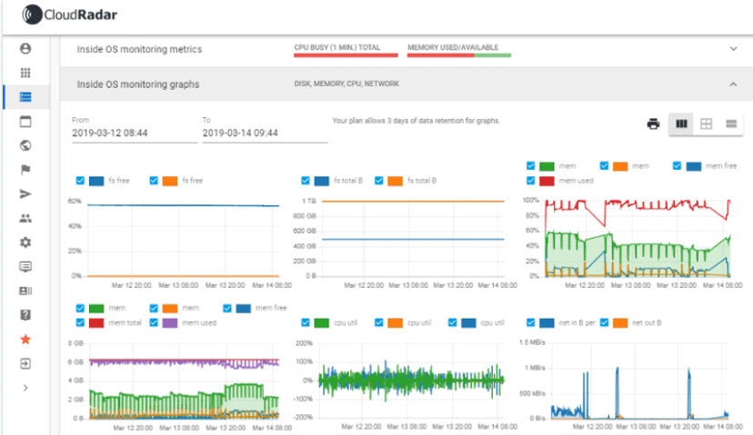Click the green cpu util color swatch

coord(322,322)
